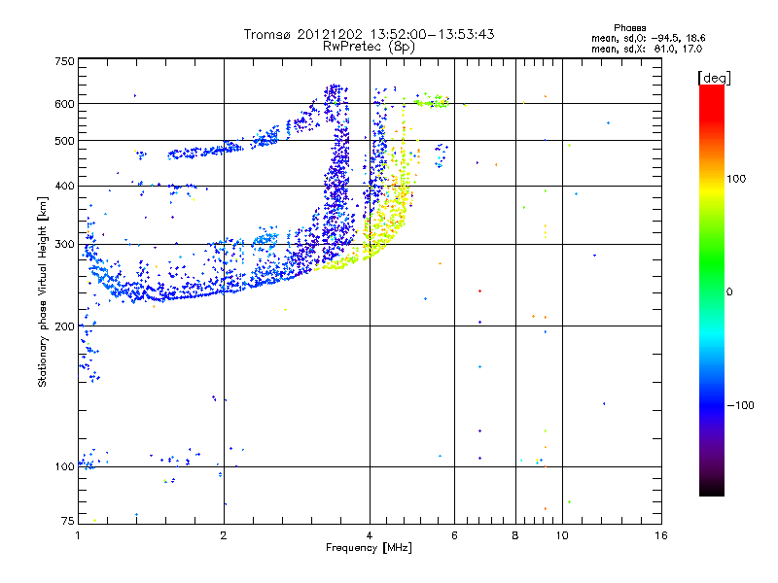Viewport: 778px width, 583px height.
Task: Click the colorbar '100' tick label
Action: (736, 179)
